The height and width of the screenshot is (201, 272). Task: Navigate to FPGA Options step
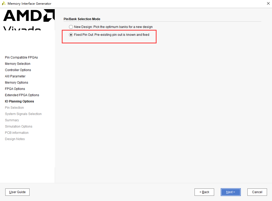coord(15,89)
